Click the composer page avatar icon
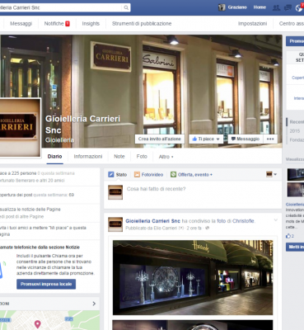The width and height of the screenshot is (304, 330). pos(115,192)
